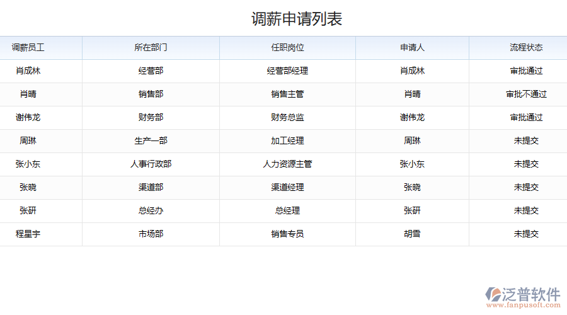Click applicant 肖成林 in 申请人 column
567x315 pixels.
(412, 71)
